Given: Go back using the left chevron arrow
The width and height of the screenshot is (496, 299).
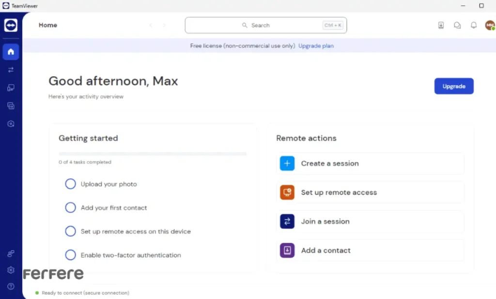Looking at the screenshot, I should coord(151,25).
